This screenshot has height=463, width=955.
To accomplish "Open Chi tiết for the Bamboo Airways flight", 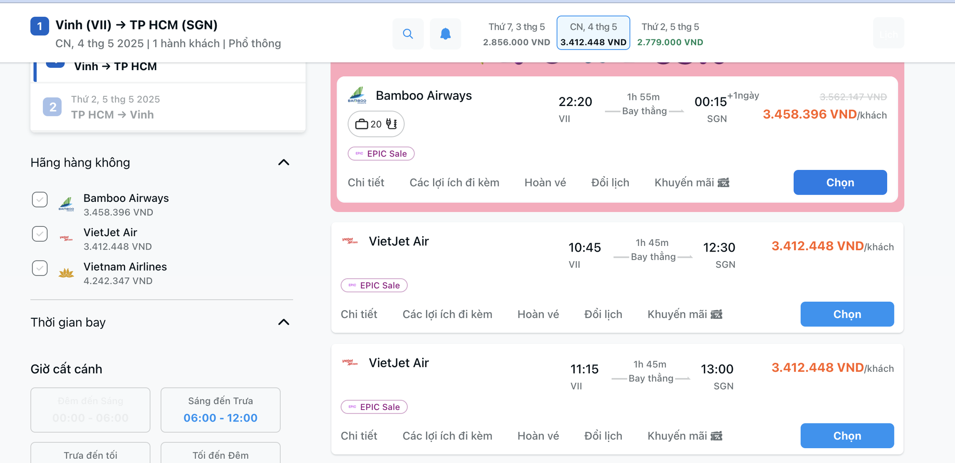I will point(366,183).
